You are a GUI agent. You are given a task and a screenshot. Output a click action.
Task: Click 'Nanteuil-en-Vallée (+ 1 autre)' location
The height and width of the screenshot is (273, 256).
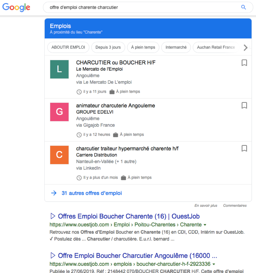[106, 162]
